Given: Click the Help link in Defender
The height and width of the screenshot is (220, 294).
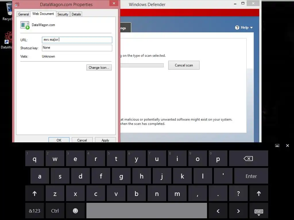Looking at the screenshot, I should (x=245, y=27).
